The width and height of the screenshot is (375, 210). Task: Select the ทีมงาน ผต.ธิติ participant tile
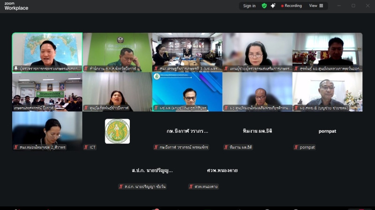click(x=257, y=131)
